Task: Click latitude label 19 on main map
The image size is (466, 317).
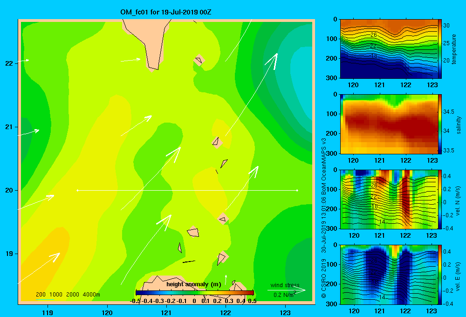Action: 9,254
